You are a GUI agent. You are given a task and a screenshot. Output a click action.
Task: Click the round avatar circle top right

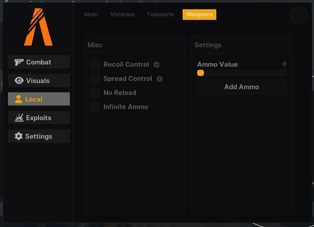click(299, 15)
